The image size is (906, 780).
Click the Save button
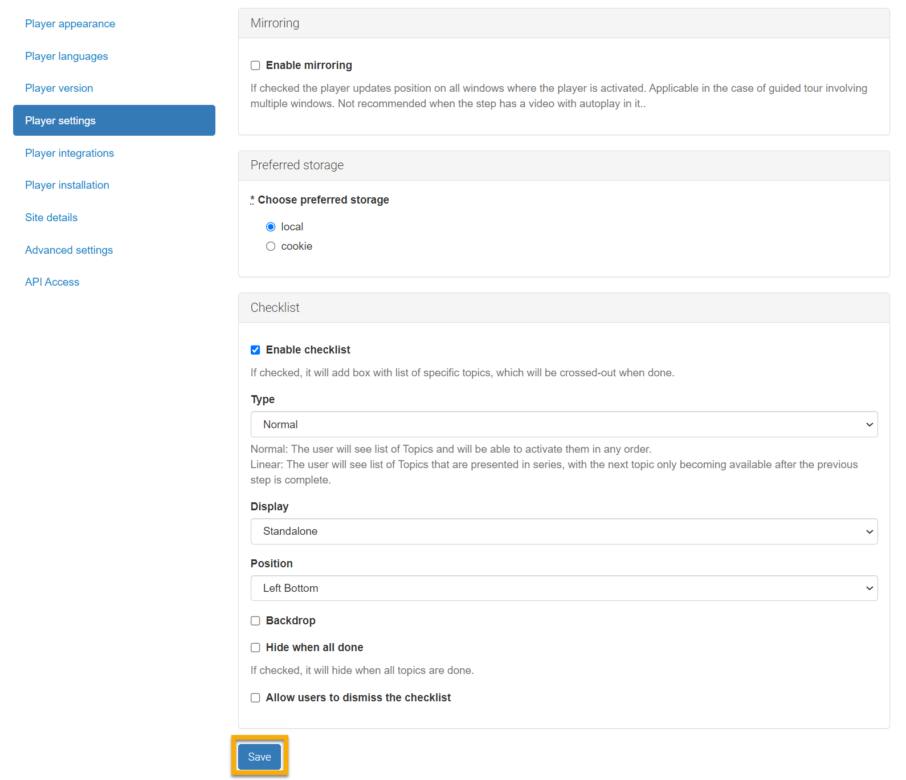pos(259,757)
